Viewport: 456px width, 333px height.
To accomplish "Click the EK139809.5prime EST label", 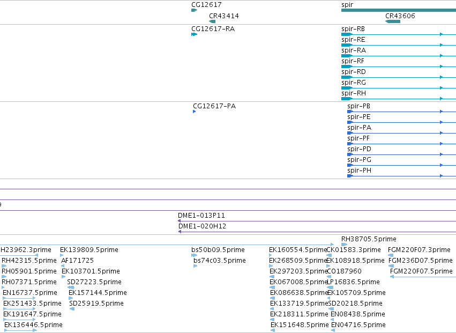I will coord(89,250).
